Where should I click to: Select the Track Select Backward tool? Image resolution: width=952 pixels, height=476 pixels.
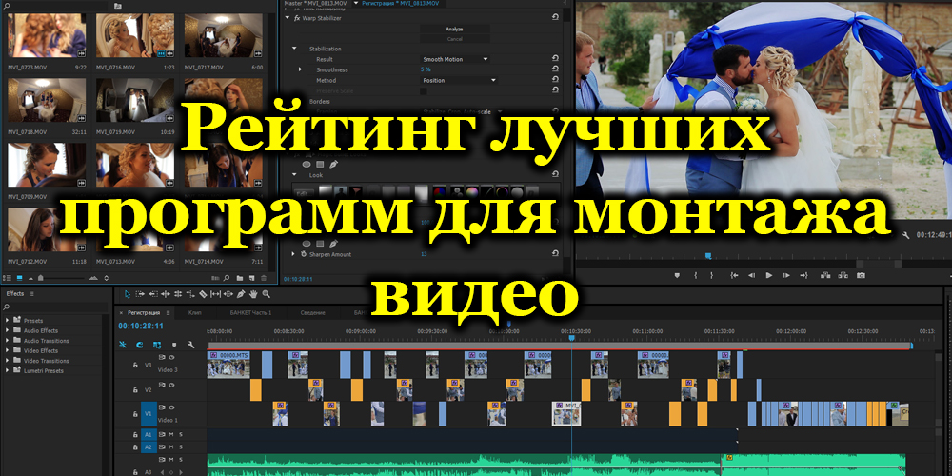pyautogui.click(x=152, y=294)
